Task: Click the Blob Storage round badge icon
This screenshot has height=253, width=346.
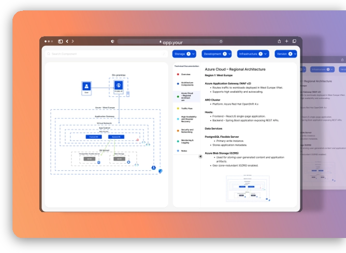Action: coord(128,162)
